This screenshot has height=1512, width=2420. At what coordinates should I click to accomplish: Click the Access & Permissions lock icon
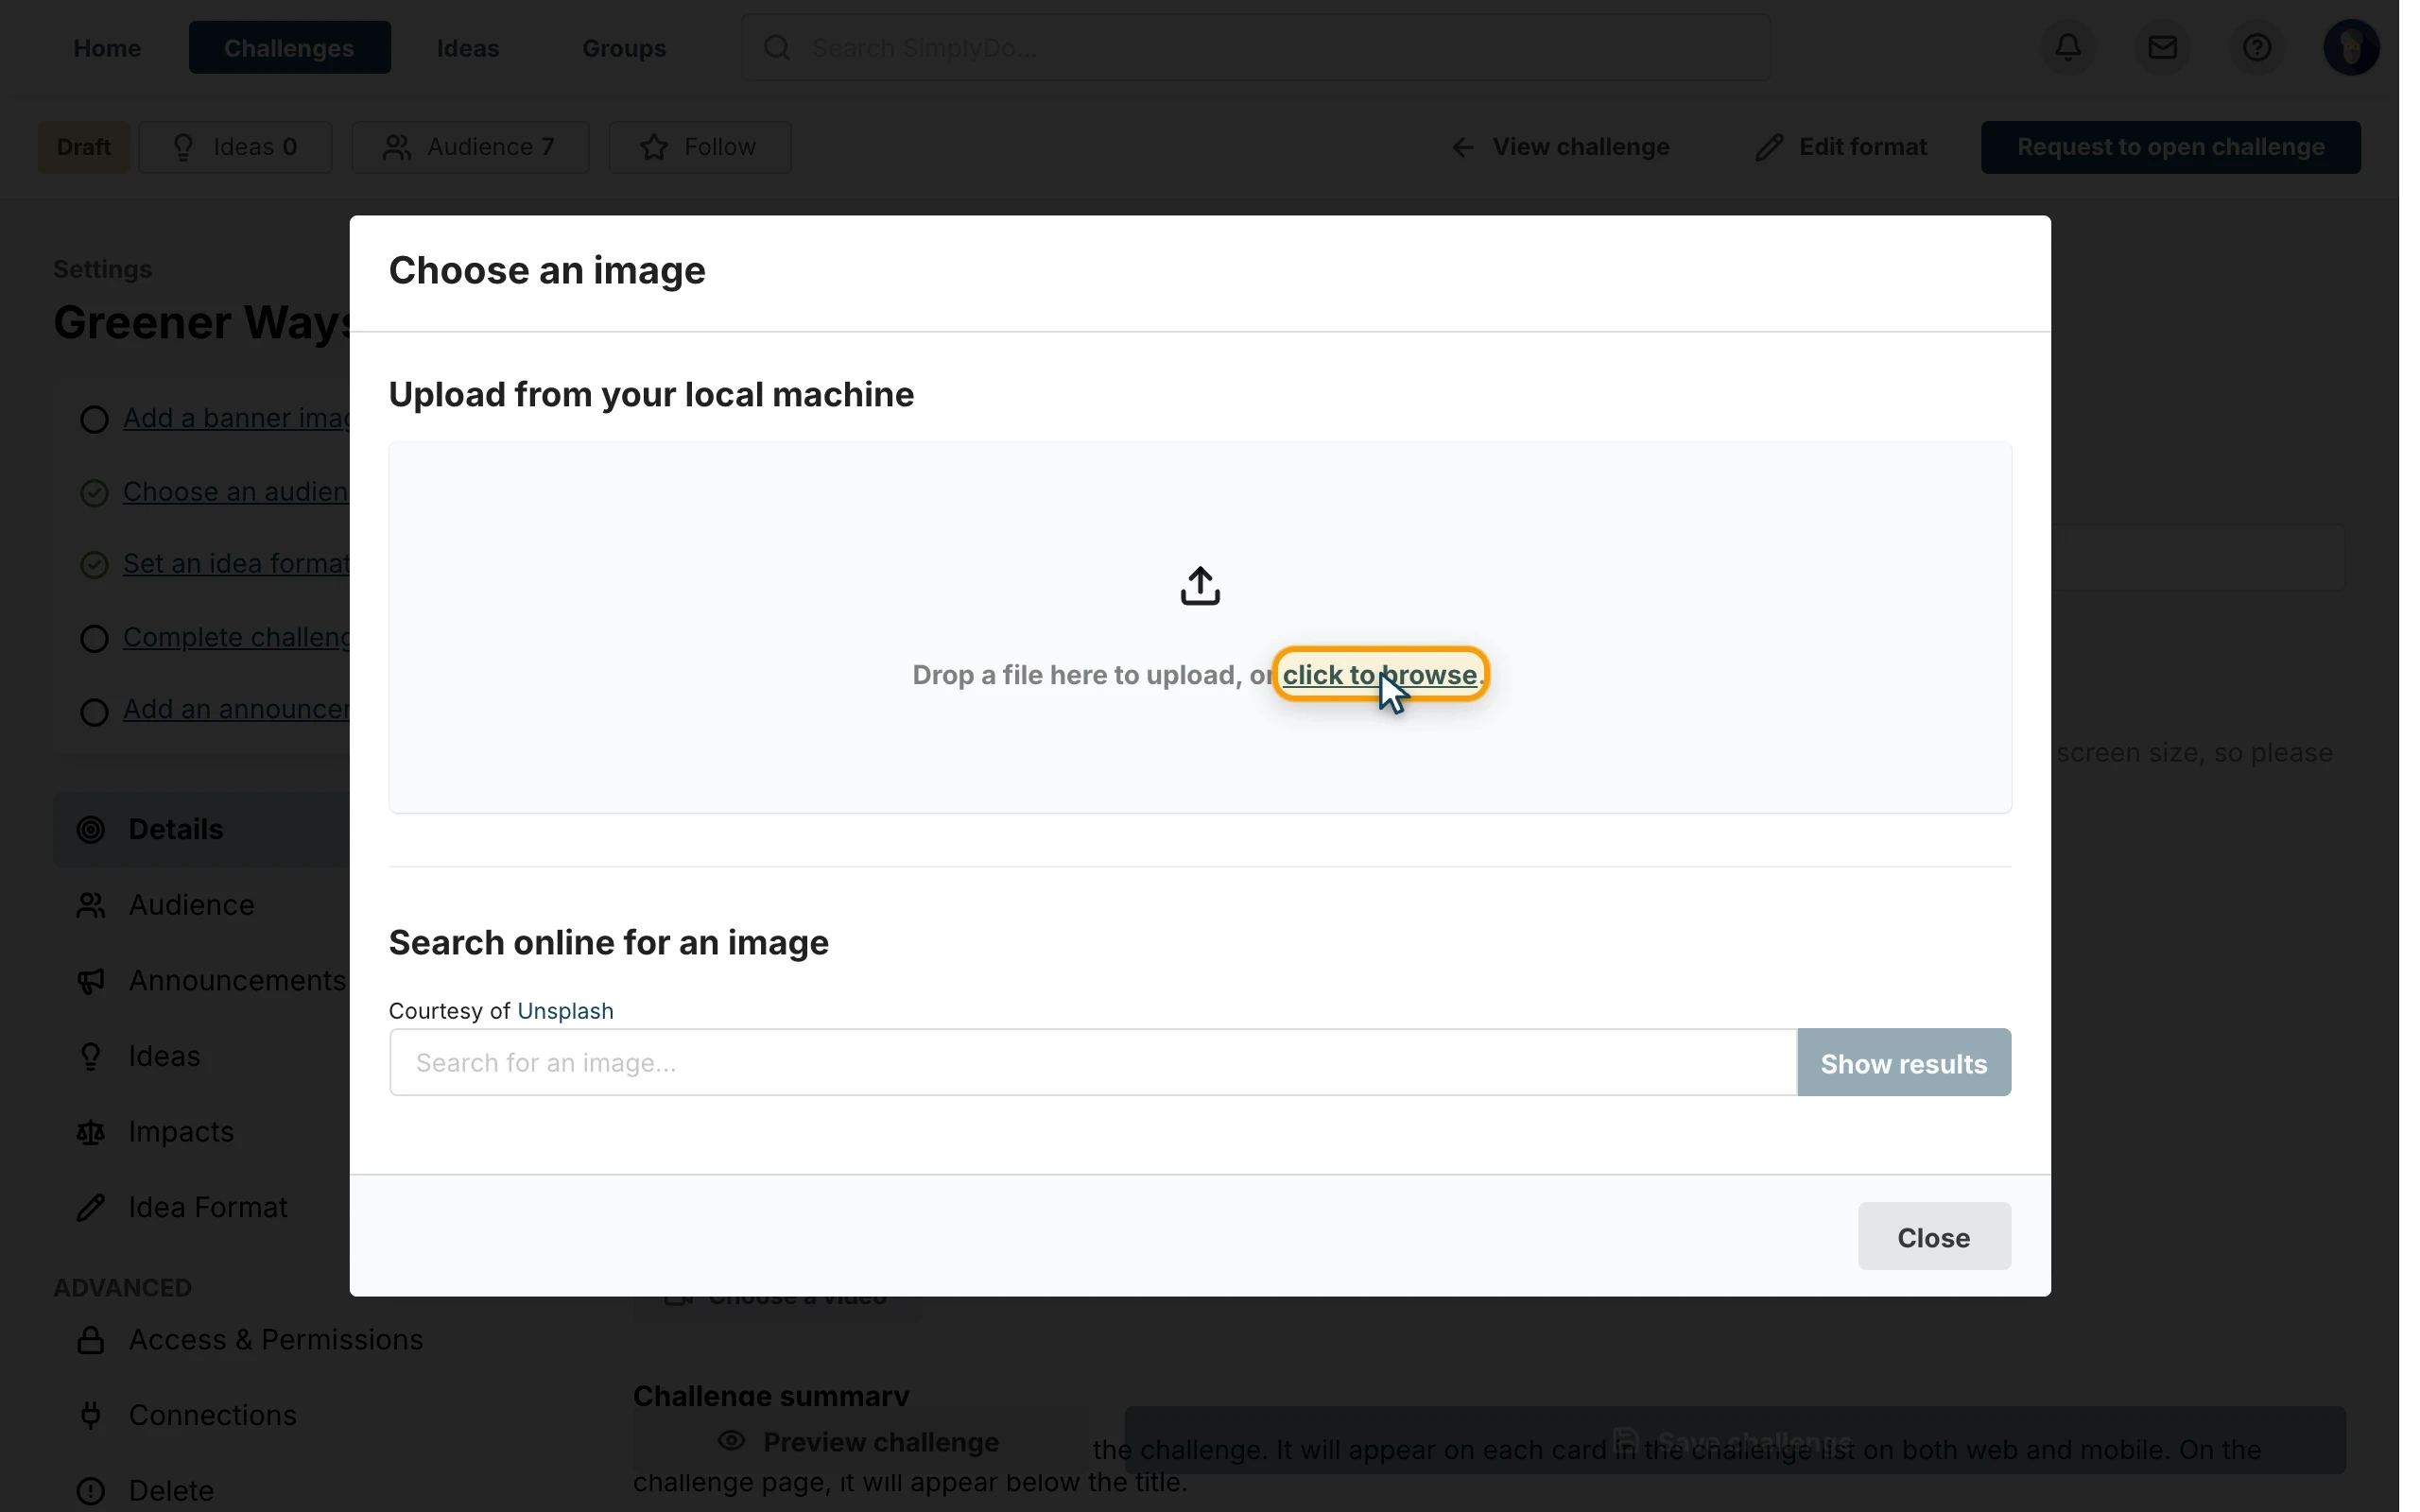91,1340
